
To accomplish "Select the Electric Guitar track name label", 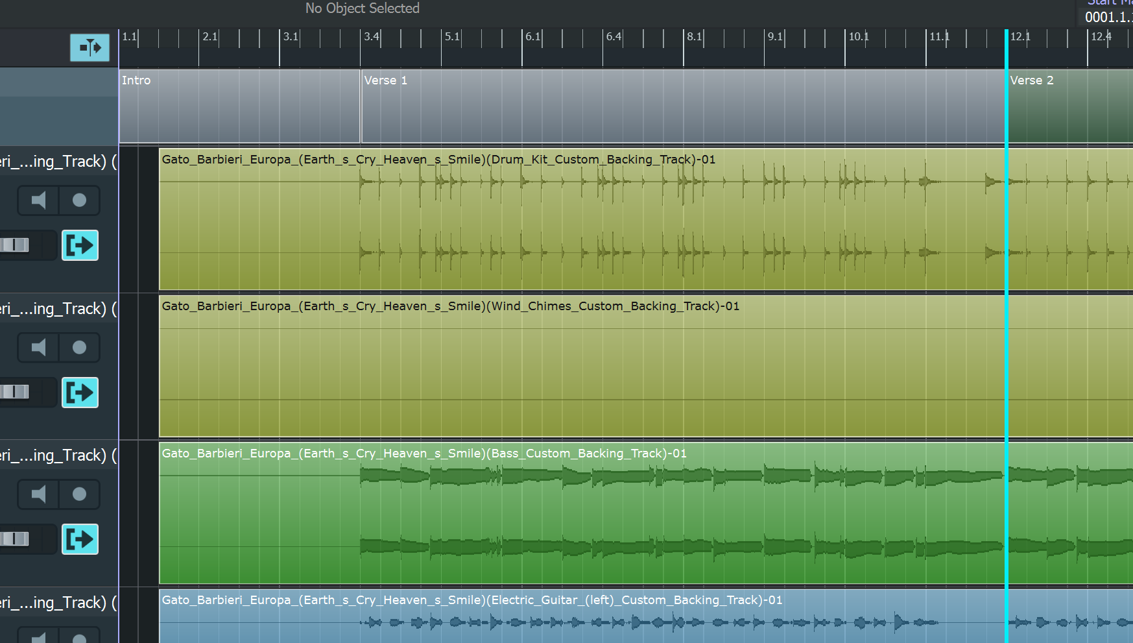I will [59, 603].
